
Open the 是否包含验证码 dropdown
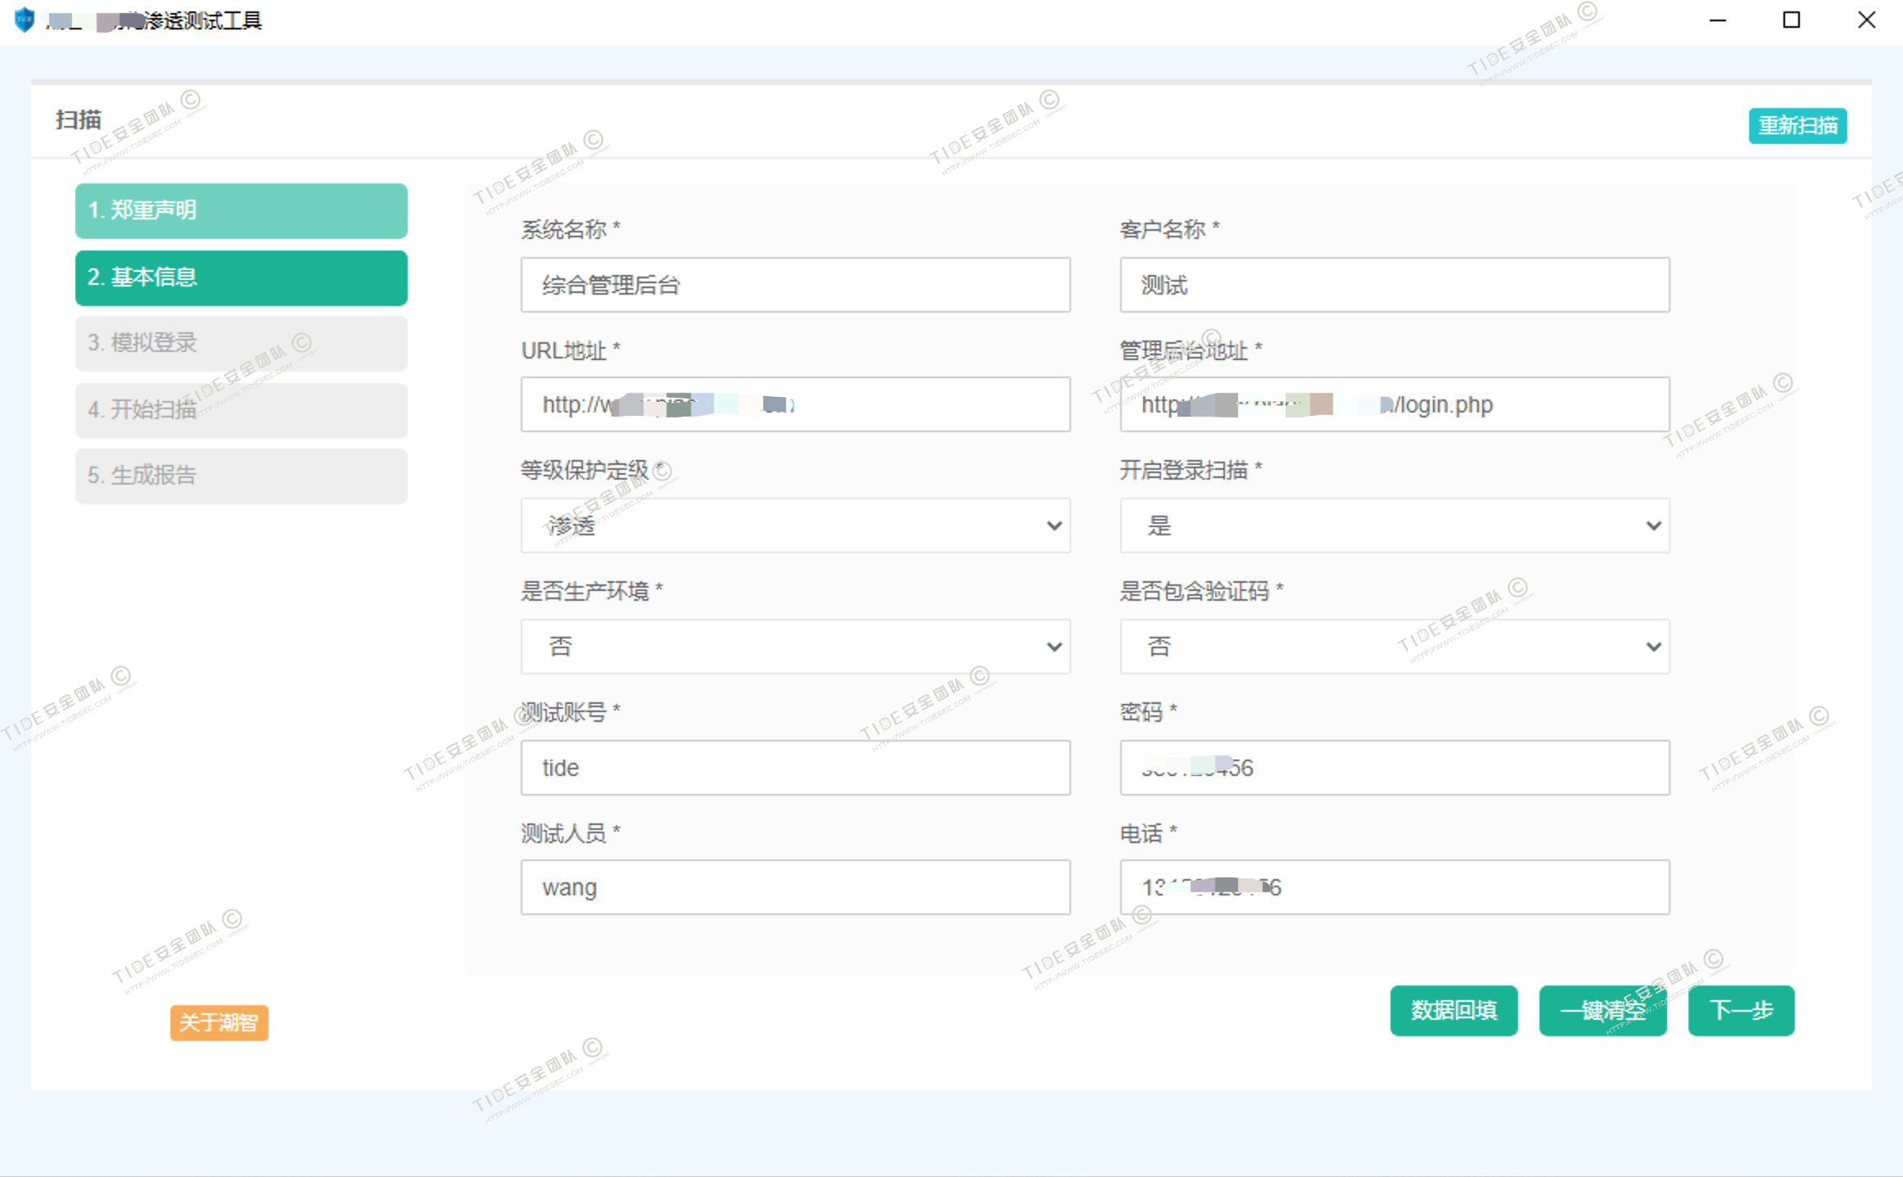pos(1394,647)
